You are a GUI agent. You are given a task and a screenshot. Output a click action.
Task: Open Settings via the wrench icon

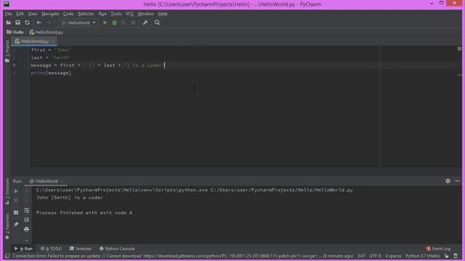[145, 22]
